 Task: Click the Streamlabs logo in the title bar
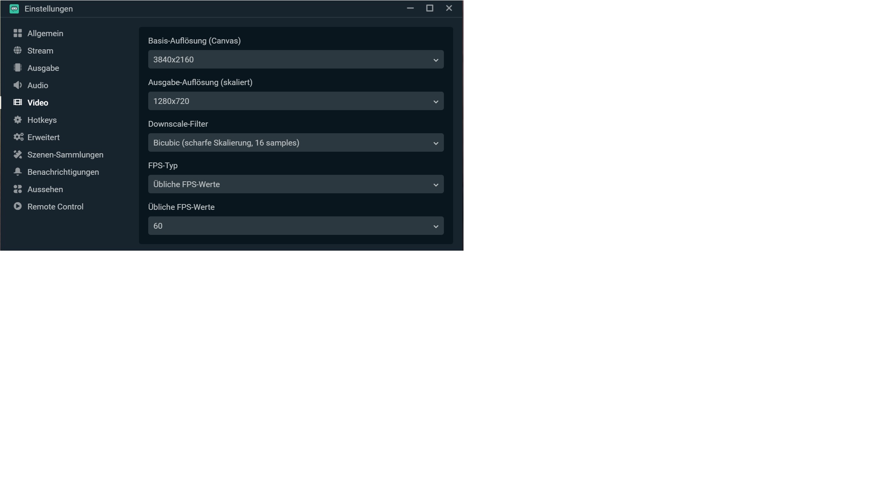(x=14, y=9)
